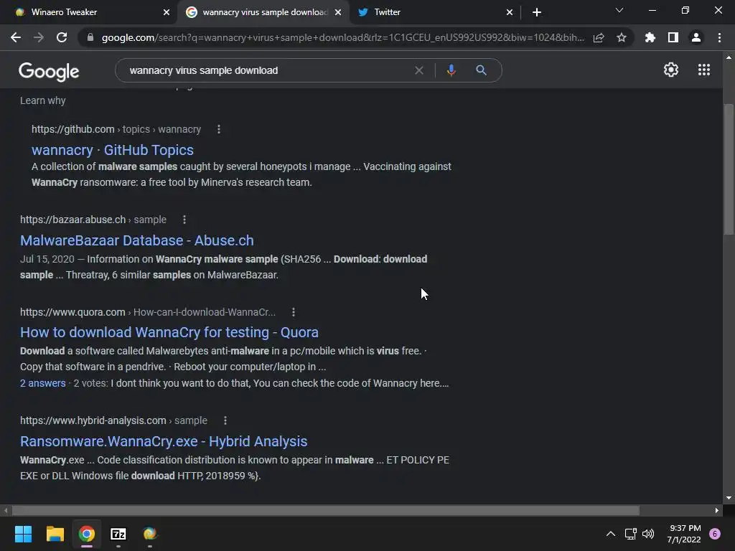The height and width of the screenshot is (551, 735).
Task: Toggle the Chrome side panel
Action: coord(673,37)
